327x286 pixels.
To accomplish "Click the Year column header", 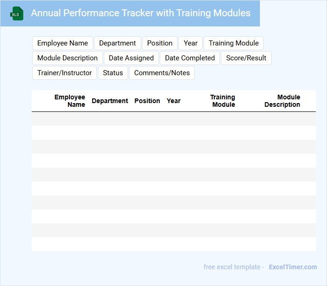I will [x=174, y=101].
